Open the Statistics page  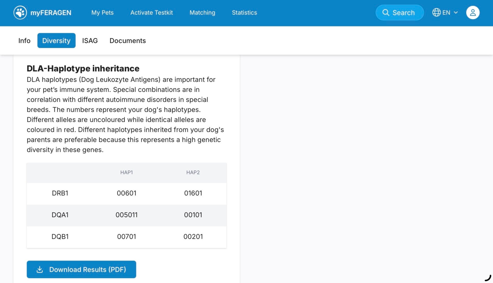tap(244, 13)
